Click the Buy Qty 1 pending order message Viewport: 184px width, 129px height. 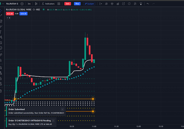[x=30, y=124]
